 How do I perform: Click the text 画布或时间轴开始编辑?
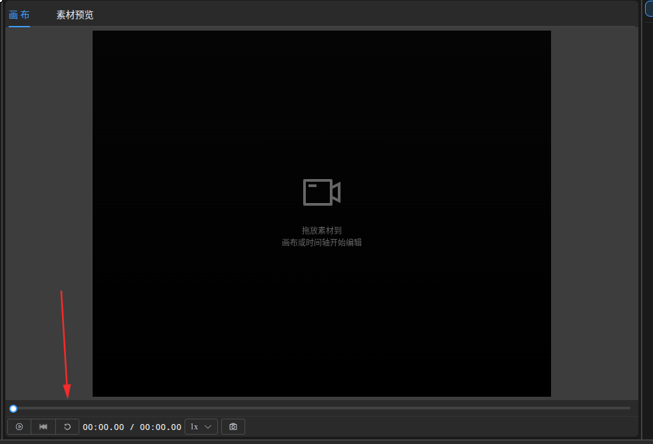(321, 242)
